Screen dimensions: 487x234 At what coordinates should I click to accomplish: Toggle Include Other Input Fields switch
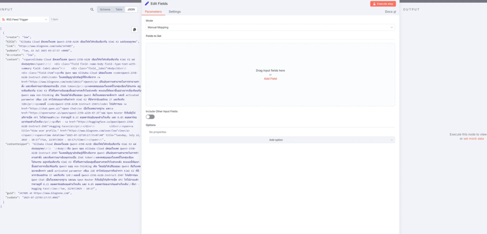150,117
